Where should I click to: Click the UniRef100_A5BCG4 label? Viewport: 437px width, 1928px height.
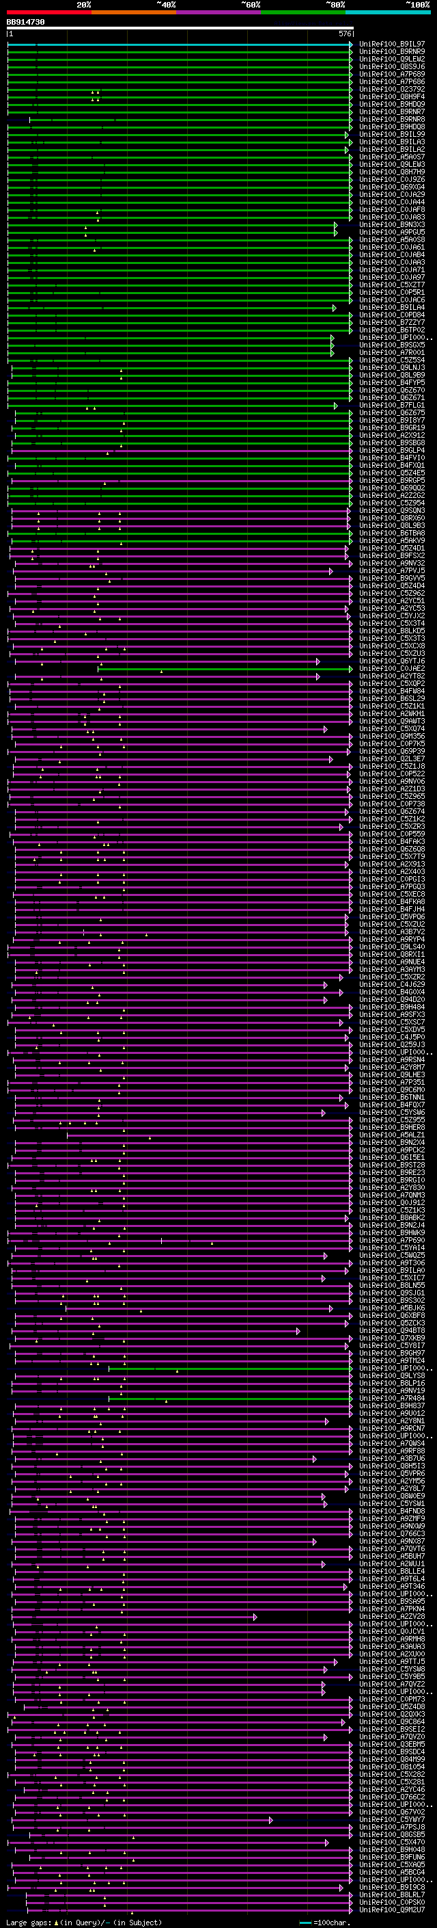(x=392, y=1872)
